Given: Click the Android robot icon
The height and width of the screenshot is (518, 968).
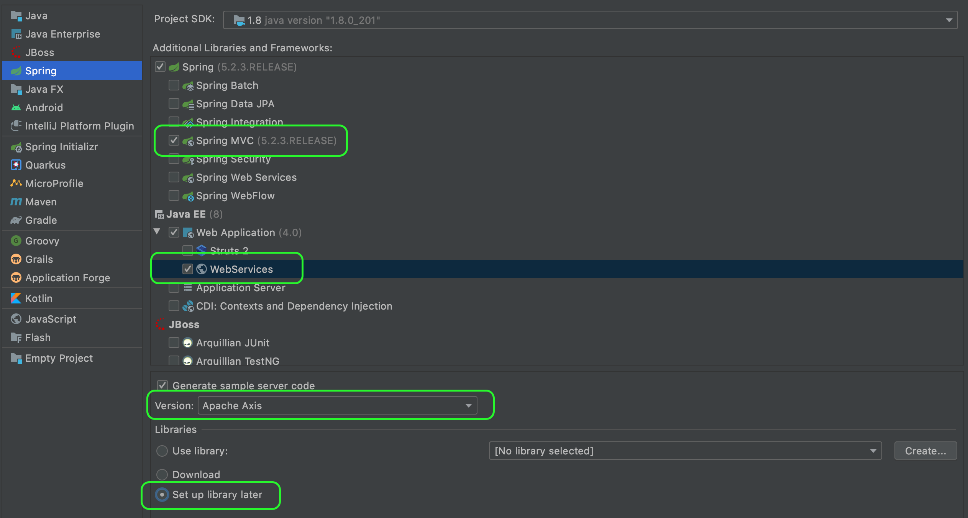Looking at the screenshot, I should pyautogui.click(x=16, y=107).
